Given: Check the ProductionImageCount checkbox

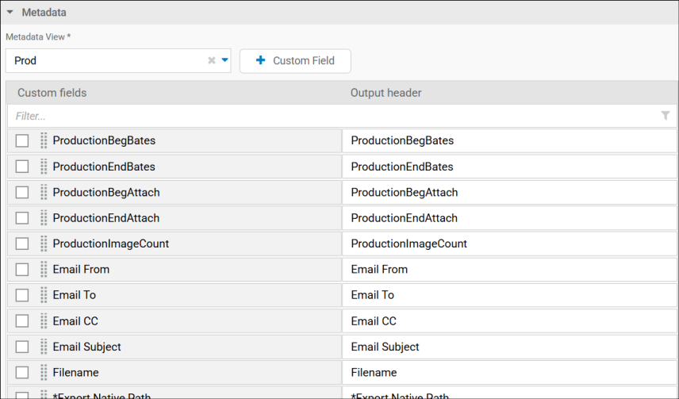Looking at the screenshot, I should pyautogui.click(x=22, y=244).
